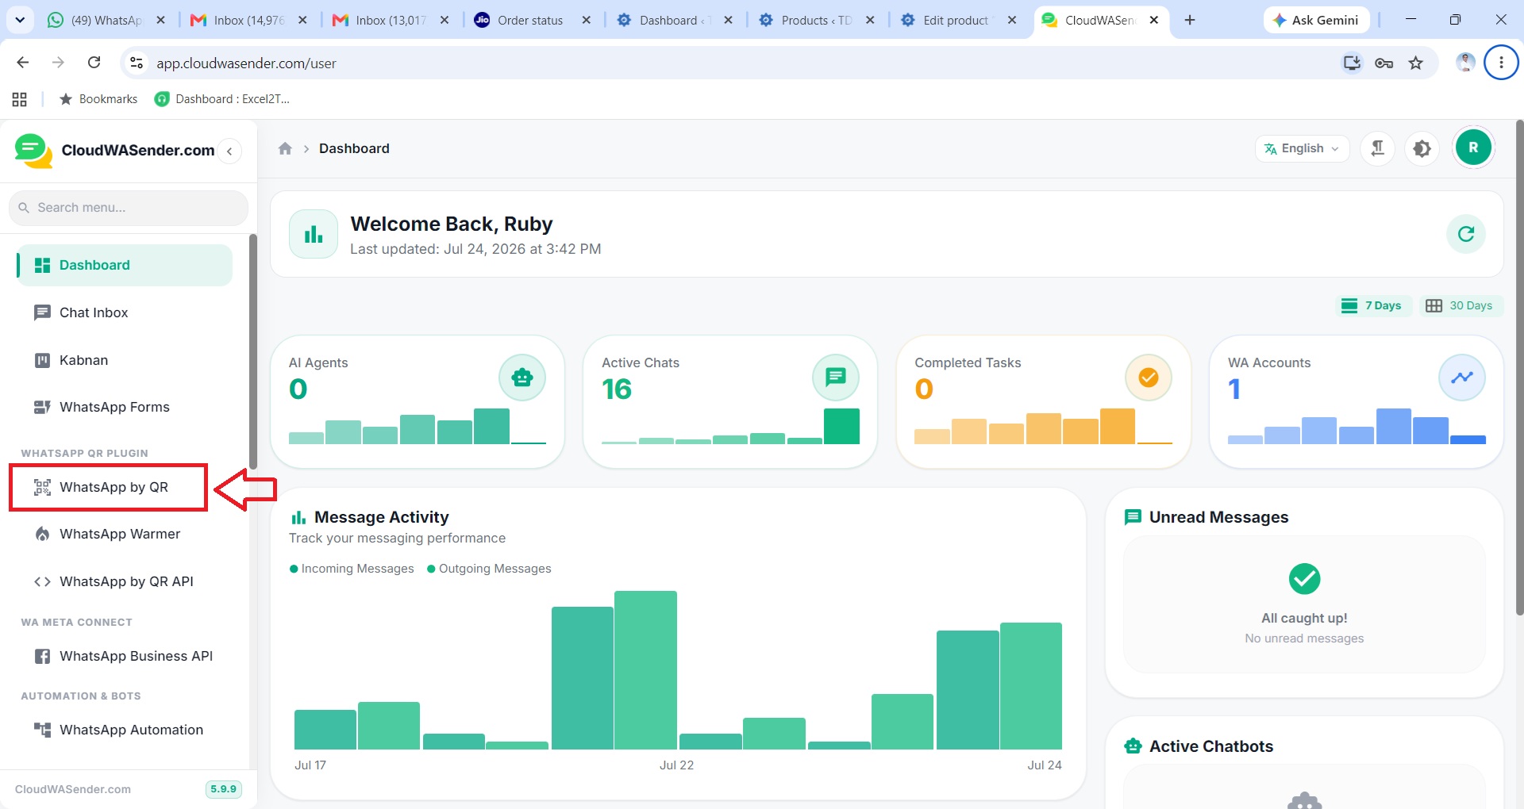Click the Active Chats value 16
The width and height of the screenshot is (1524, 809).
[617, 389]
